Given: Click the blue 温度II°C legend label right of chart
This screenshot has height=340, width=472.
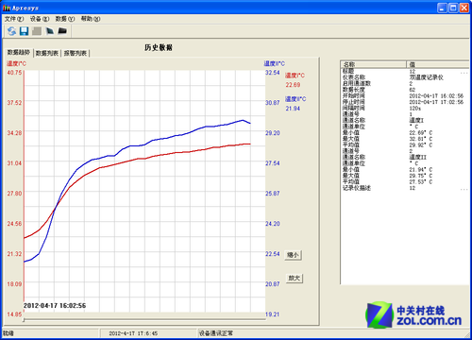Looking at the screenshot, I should [x=295, y=99].
